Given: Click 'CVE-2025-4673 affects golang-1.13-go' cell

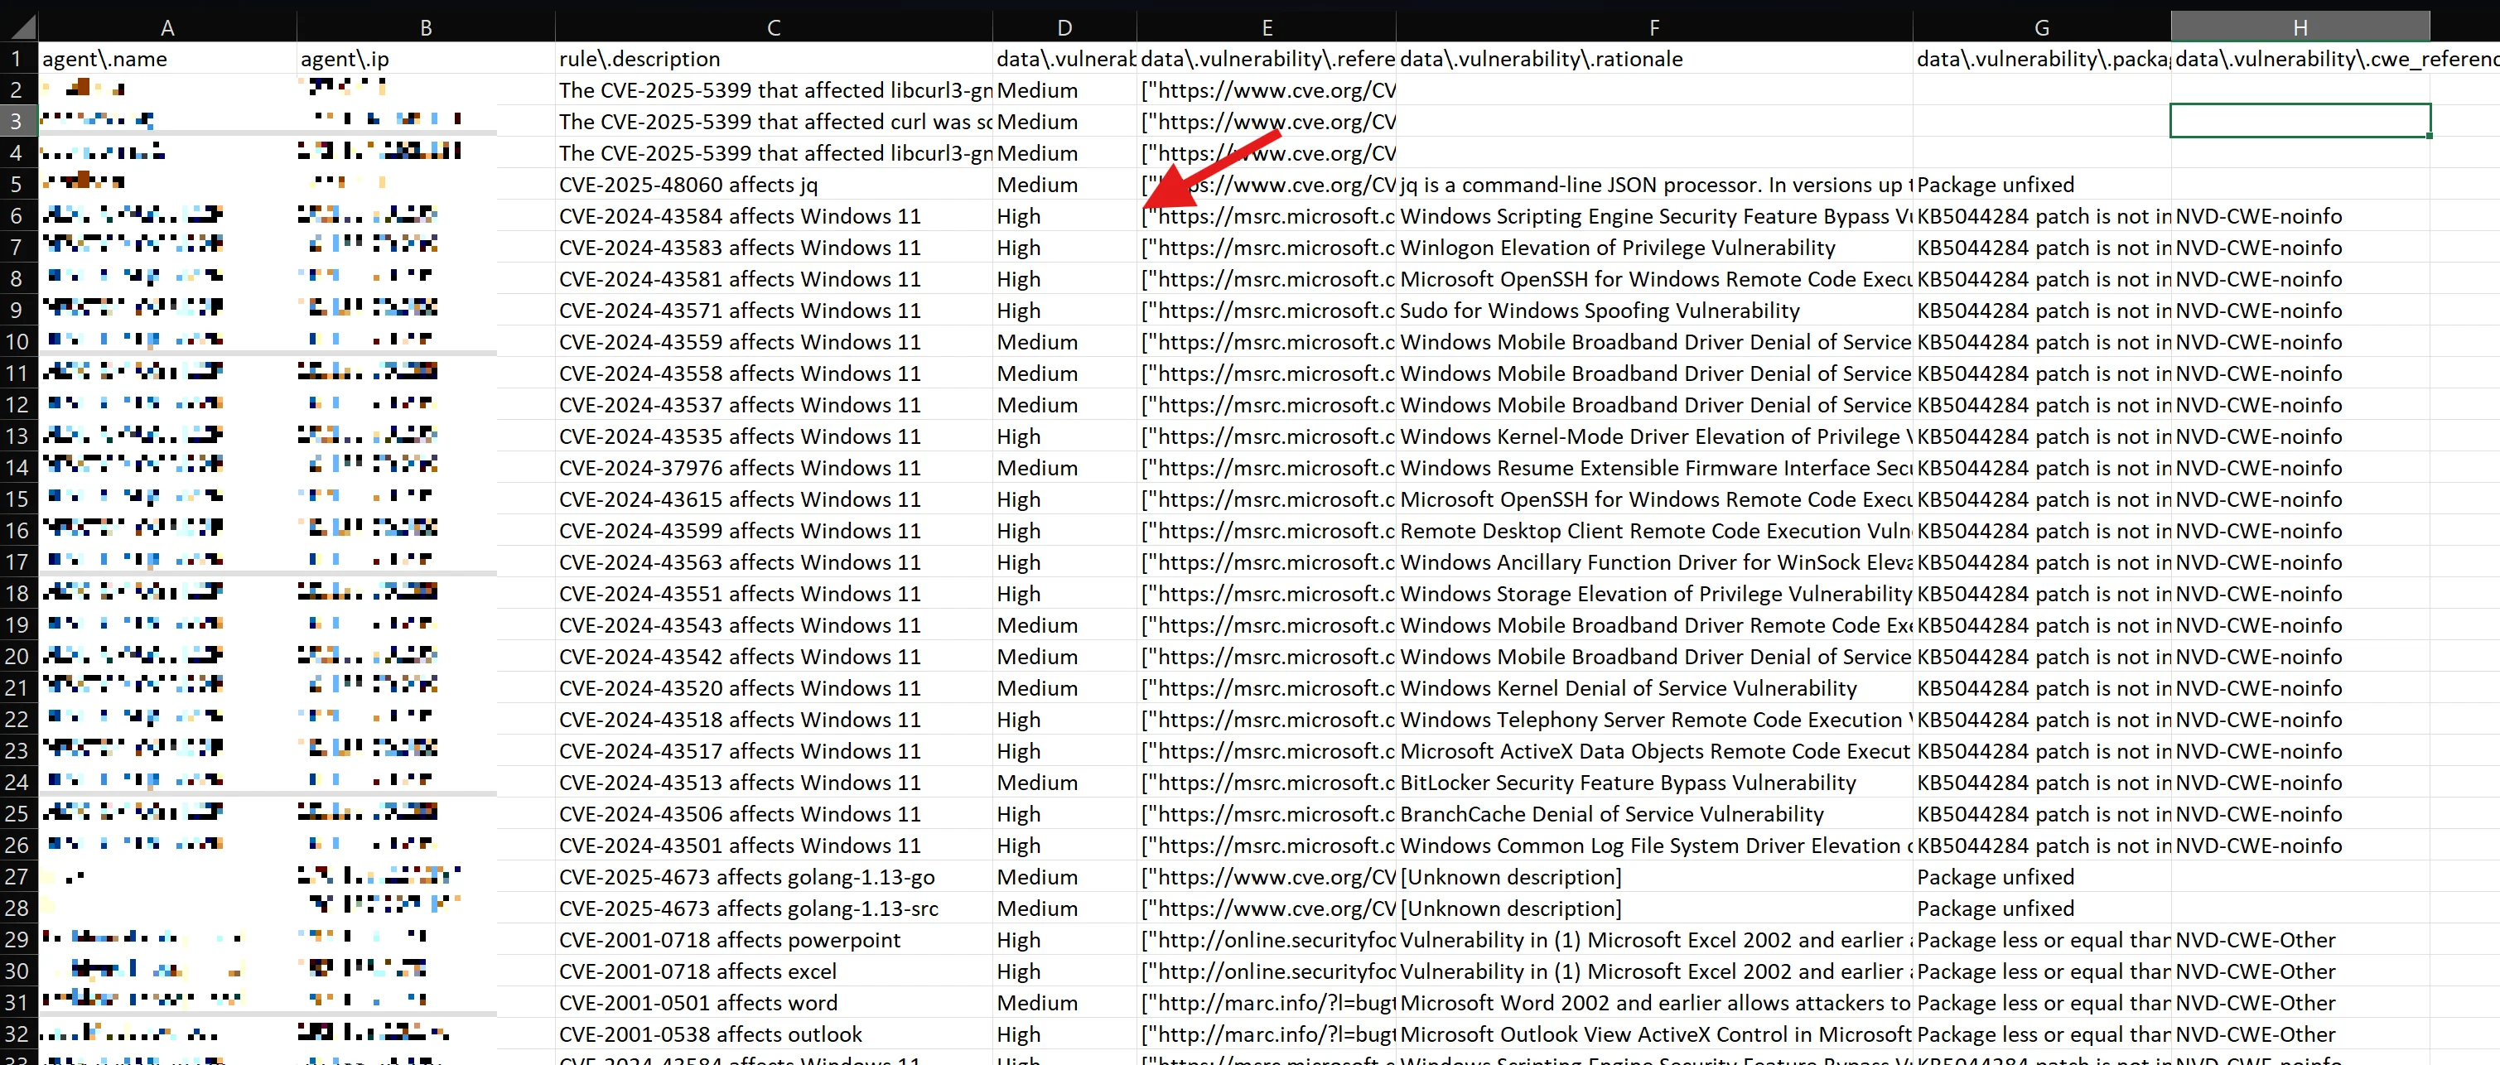Looking at the screenshot, I should coord(774,877).
